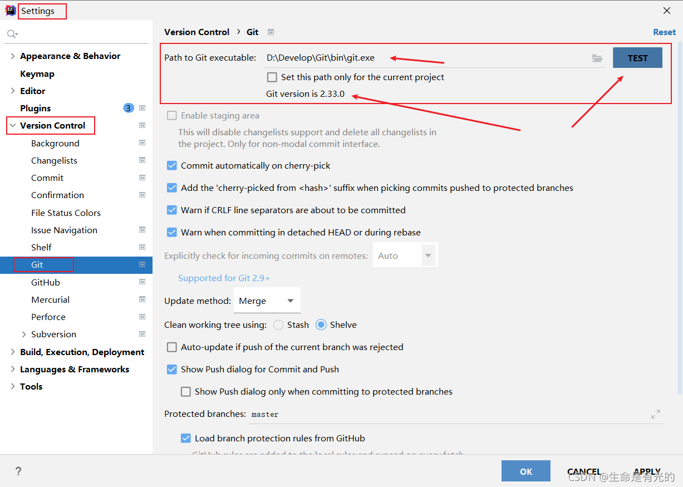The width and height of the screenshot is (683, 487).
Task: Expand the Tools section
Action: pyautogui.click(x=13, y=386)
